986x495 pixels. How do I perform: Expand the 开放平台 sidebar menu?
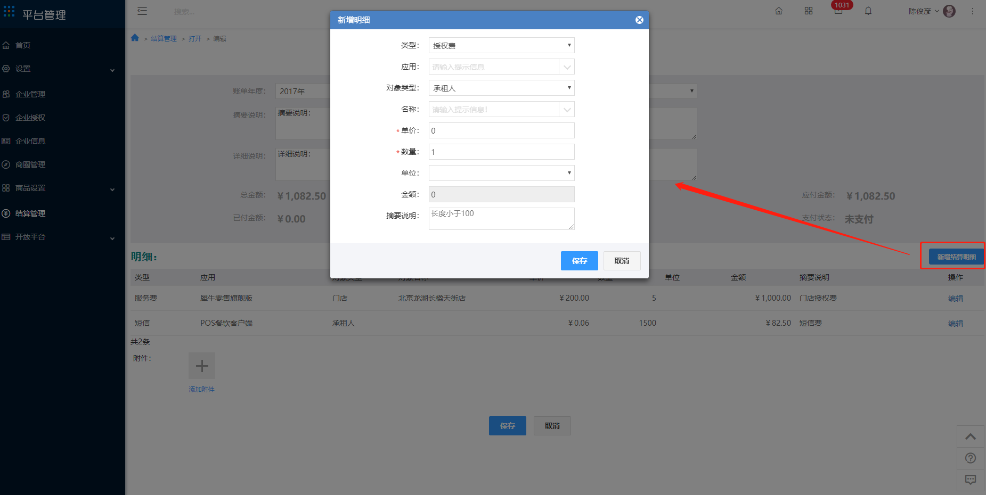pyautogui.click(x=62, y=237)
